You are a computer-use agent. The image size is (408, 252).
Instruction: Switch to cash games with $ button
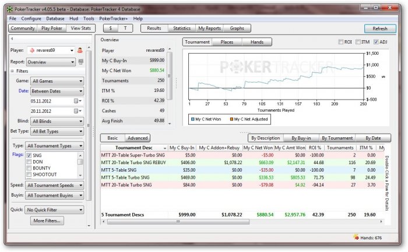(x=111, y=28)
